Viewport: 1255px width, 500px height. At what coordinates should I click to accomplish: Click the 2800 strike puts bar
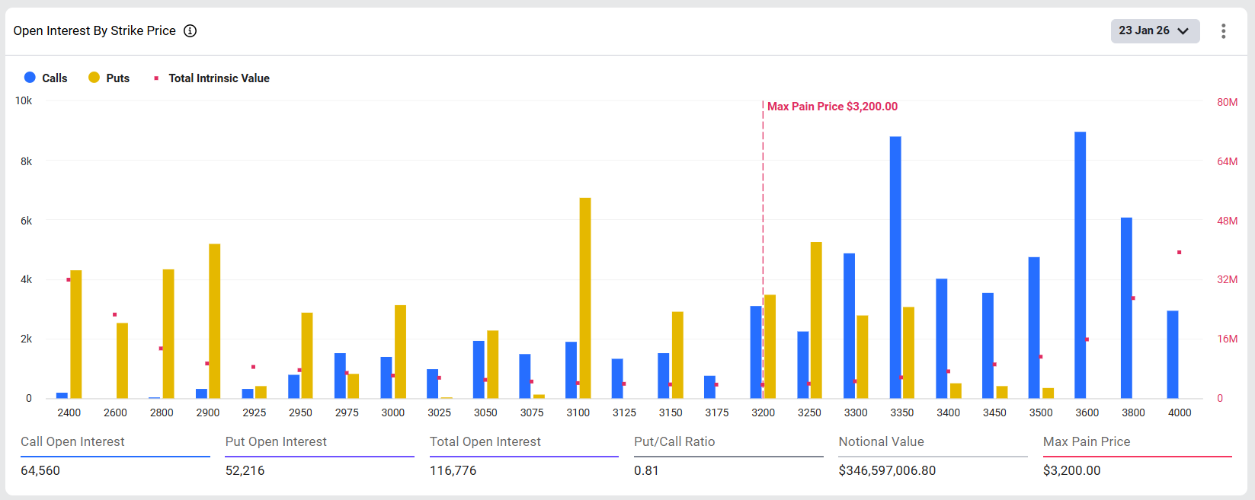coord(168,333)
